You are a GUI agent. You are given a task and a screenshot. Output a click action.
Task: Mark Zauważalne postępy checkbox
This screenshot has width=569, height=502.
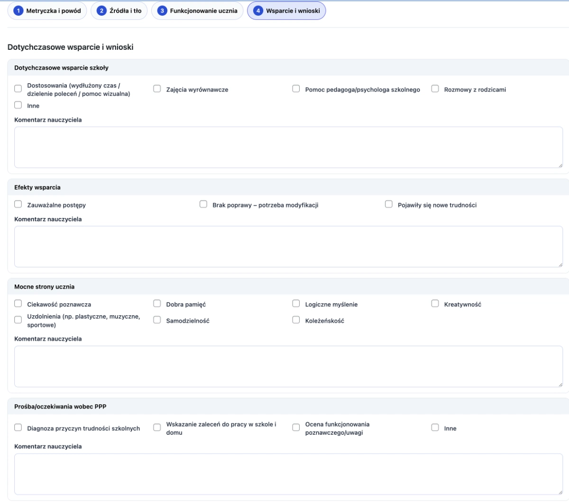click(18, 204)
